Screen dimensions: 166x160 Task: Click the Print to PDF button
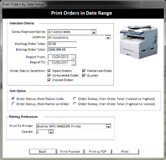pyautogui.click(x=98, y=152)
